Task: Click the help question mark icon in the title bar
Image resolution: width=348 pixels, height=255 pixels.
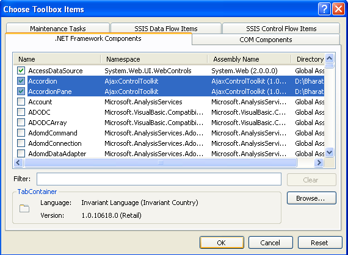Action: (324, 9)
